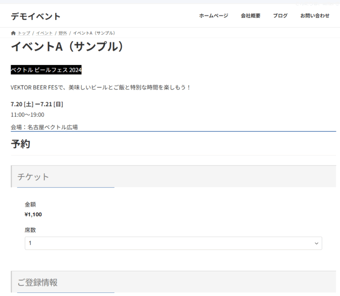Click the チケット section header
This screenshot has width=340, height=296.
point(33,177)
